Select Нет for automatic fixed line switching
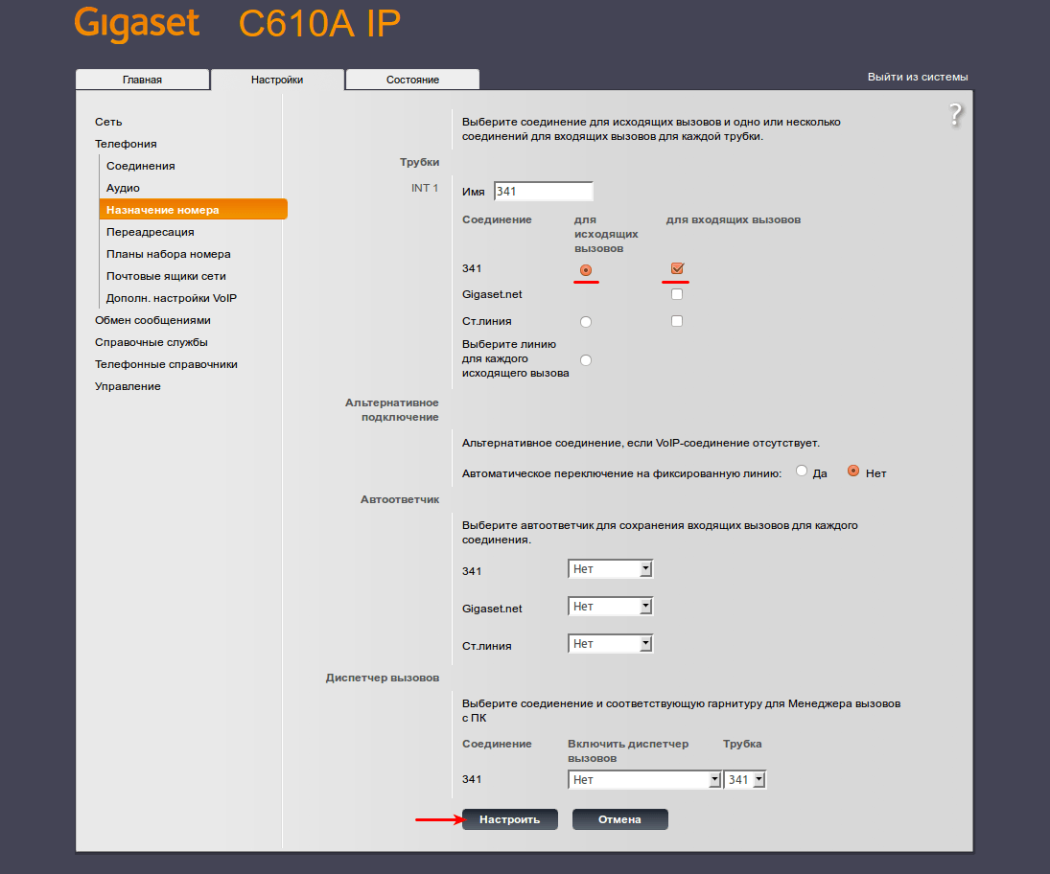 pos(853,471)
